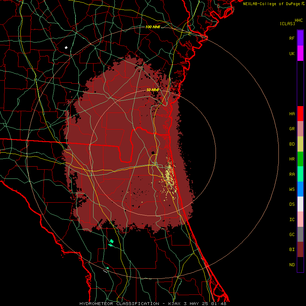
Task: Click the GR pink legend color block
Action: pos(300,129)
